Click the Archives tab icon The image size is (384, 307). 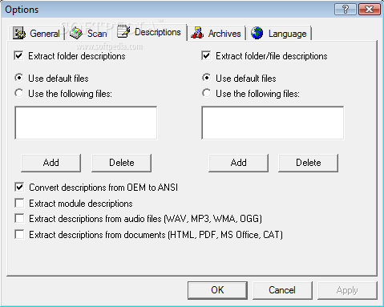click(x=197, y=33)
